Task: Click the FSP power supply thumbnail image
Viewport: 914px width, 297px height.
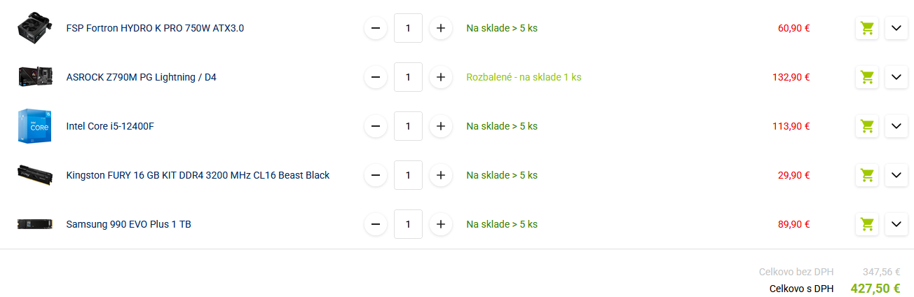Action: click(35, 28)
